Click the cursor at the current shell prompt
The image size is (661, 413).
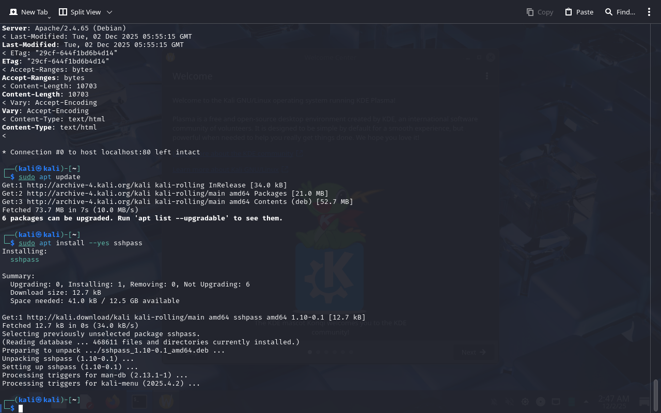tap(21, 408)
